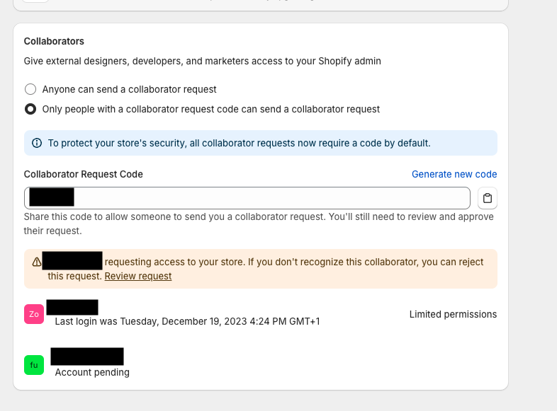Click the "Account pending" status text
The image size is (557, 411).
click(x=92, y=372)
